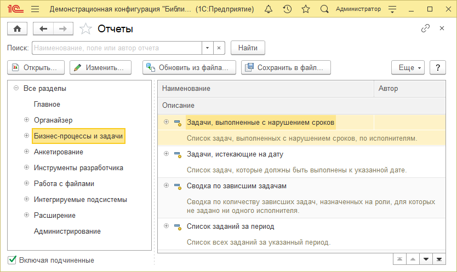
Task: Open favorites star in title bar
Action: tap(306, 9)
